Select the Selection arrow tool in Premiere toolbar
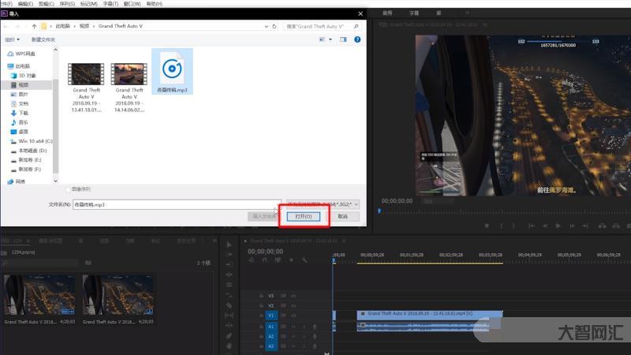 (x=229, y=245)
